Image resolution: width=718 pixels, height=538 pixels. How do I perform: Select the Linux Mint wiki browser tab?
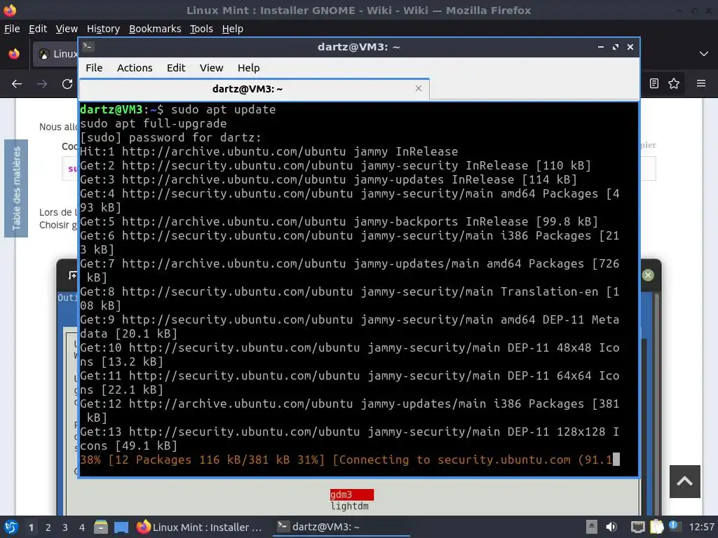pos(56,54)
